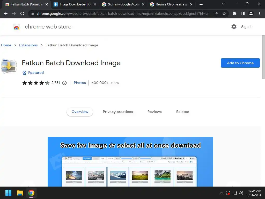Click the browser forward arrow
265x199 pixels.
pyautogui.click(x=14, y=13)
